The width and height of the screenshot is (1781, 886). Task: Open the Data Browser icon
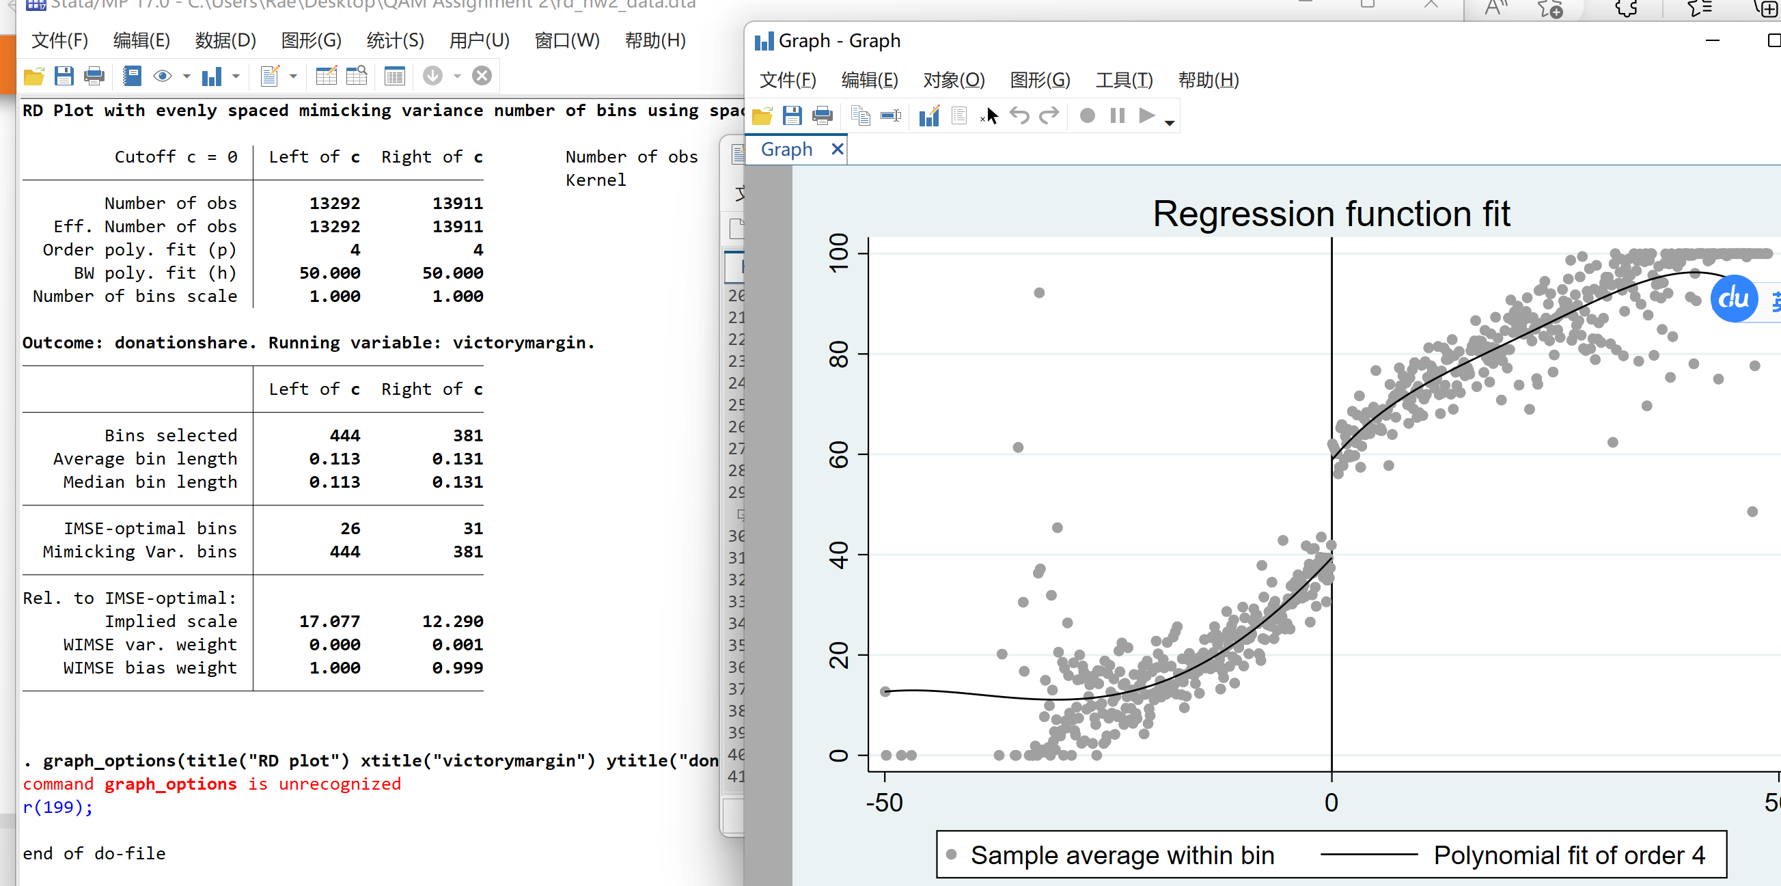[x=357, y=76]
